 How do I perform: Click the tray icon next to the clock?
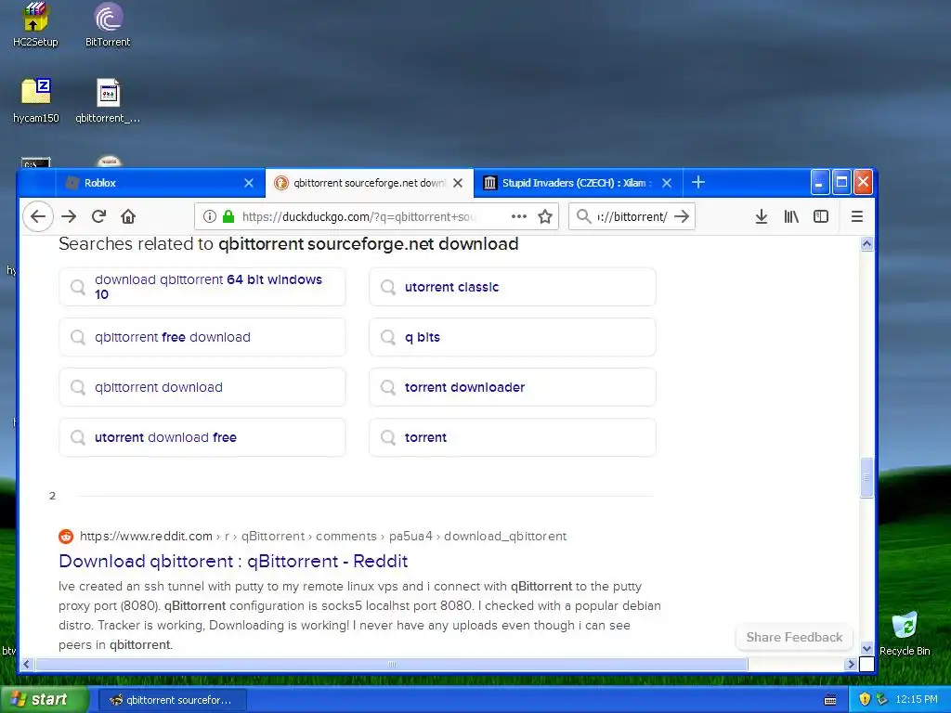[x=882, y=699]
